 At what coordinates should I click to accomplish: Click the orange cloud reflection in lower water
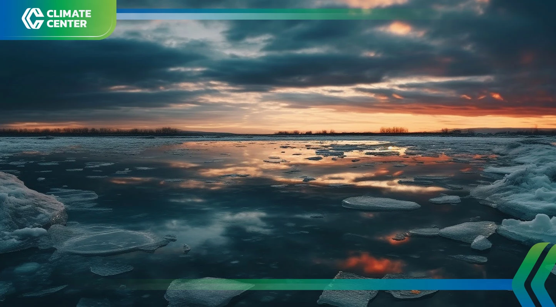coord(371,264)
